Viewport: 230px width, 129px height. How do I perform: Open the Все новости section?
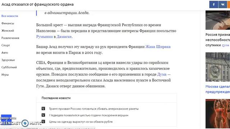[x=10, y=16]
